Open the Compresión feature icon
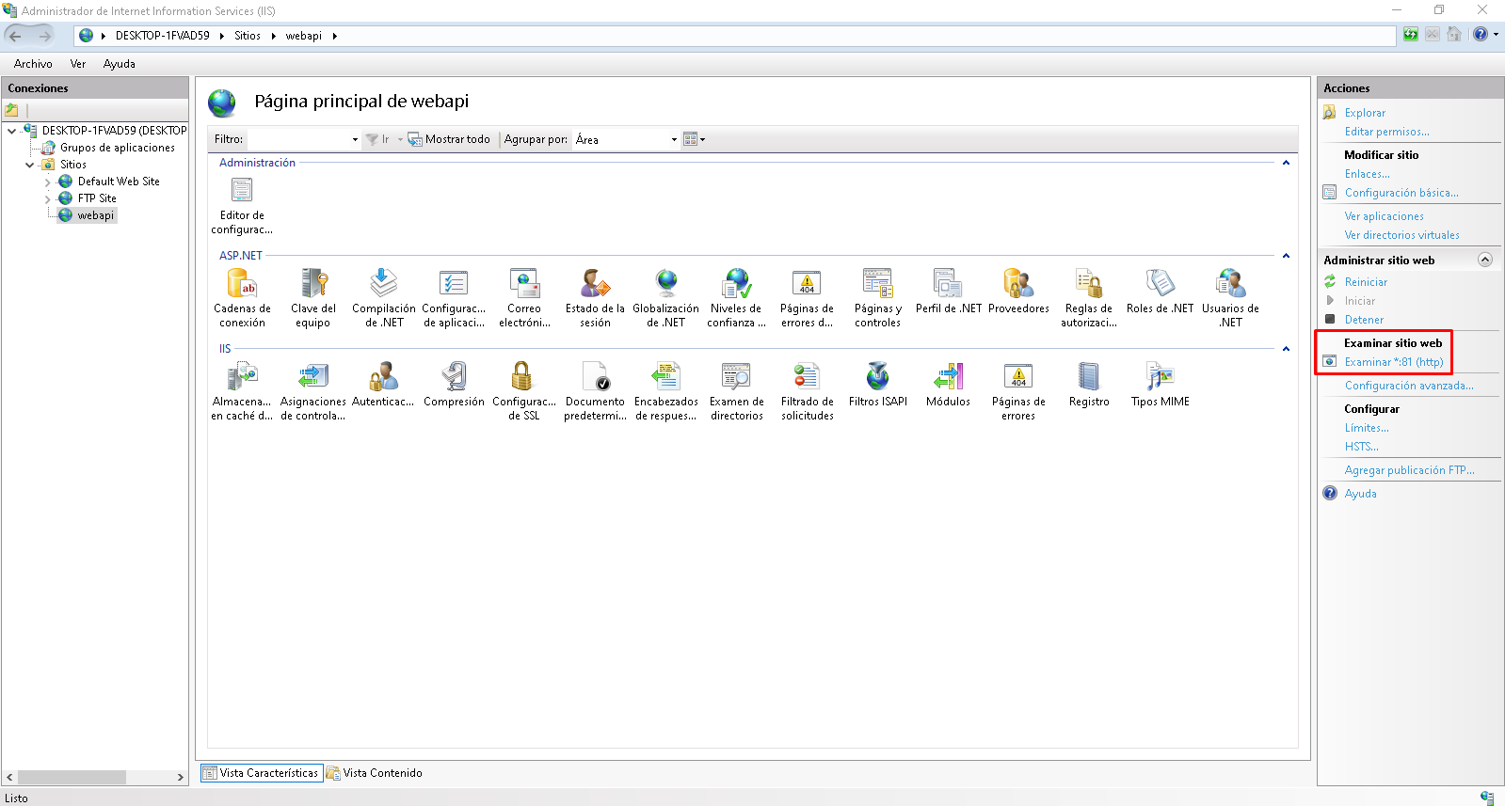Image resolution: width=1505 pixels, height=806 pixels. click(454, 377)
